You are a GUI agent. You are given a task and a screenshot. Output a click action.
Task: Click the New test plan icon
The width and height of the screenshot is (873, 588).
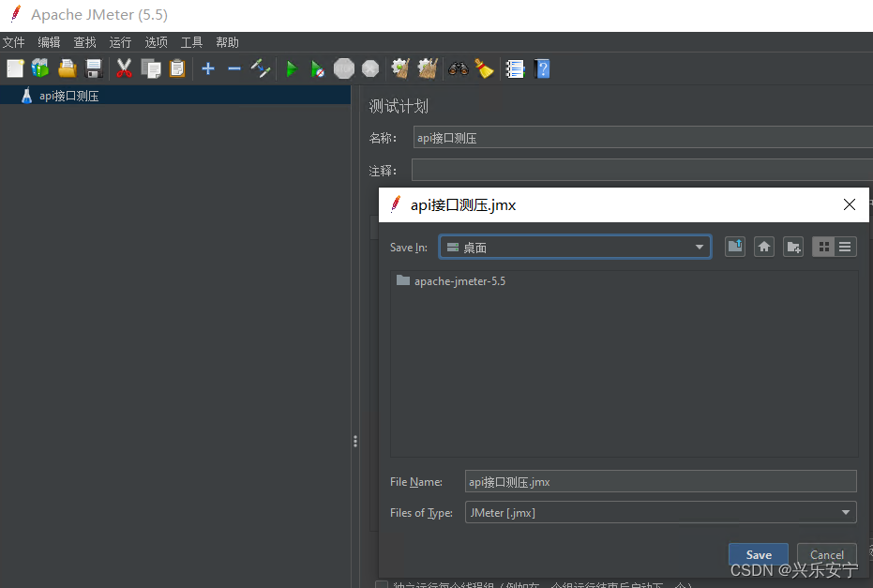[x=15, y=68]
